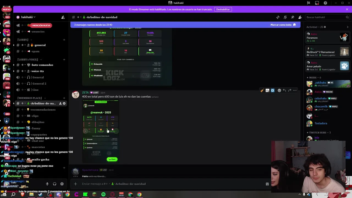352x198 pixels.
Task: Open the Kick Logz stats image with 417,993
Action: (x=127, y=56)
